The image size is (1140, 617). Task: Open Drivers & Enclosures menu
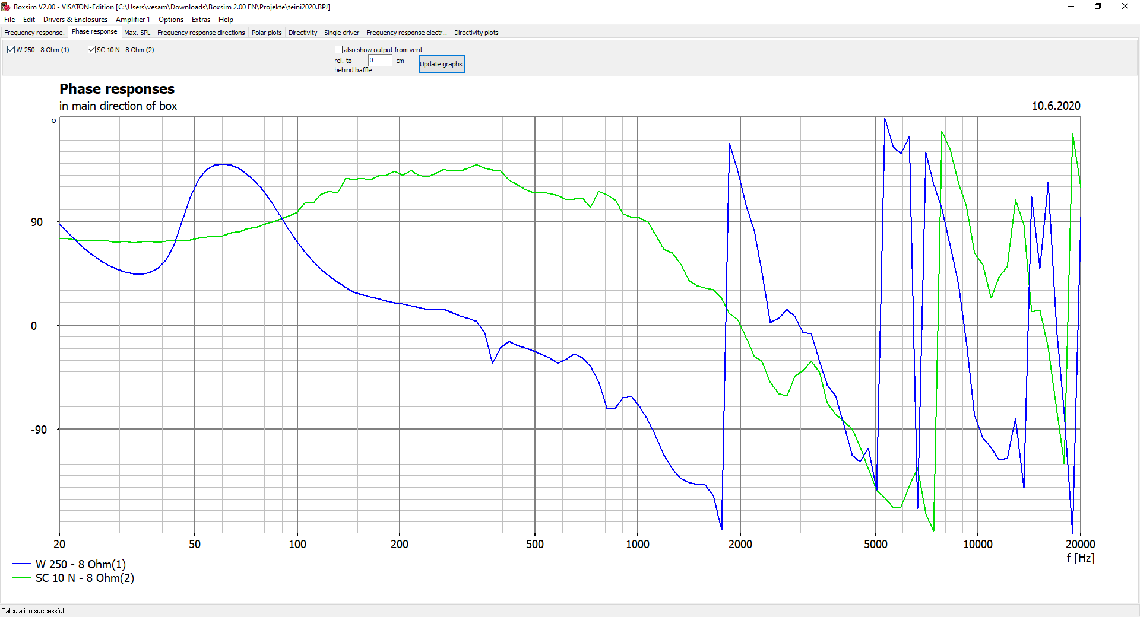(75, 20)
